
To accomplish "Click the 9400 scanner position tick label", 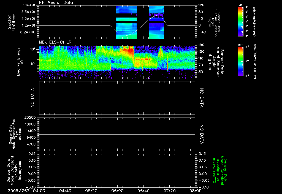I will 31,138.
